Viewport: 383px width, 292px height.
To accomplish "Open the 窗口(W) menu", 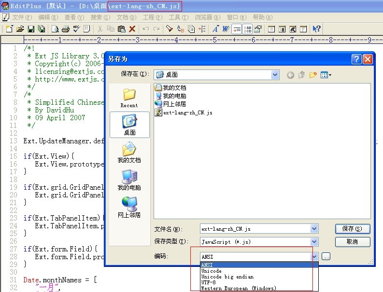I will click(237, 17).
